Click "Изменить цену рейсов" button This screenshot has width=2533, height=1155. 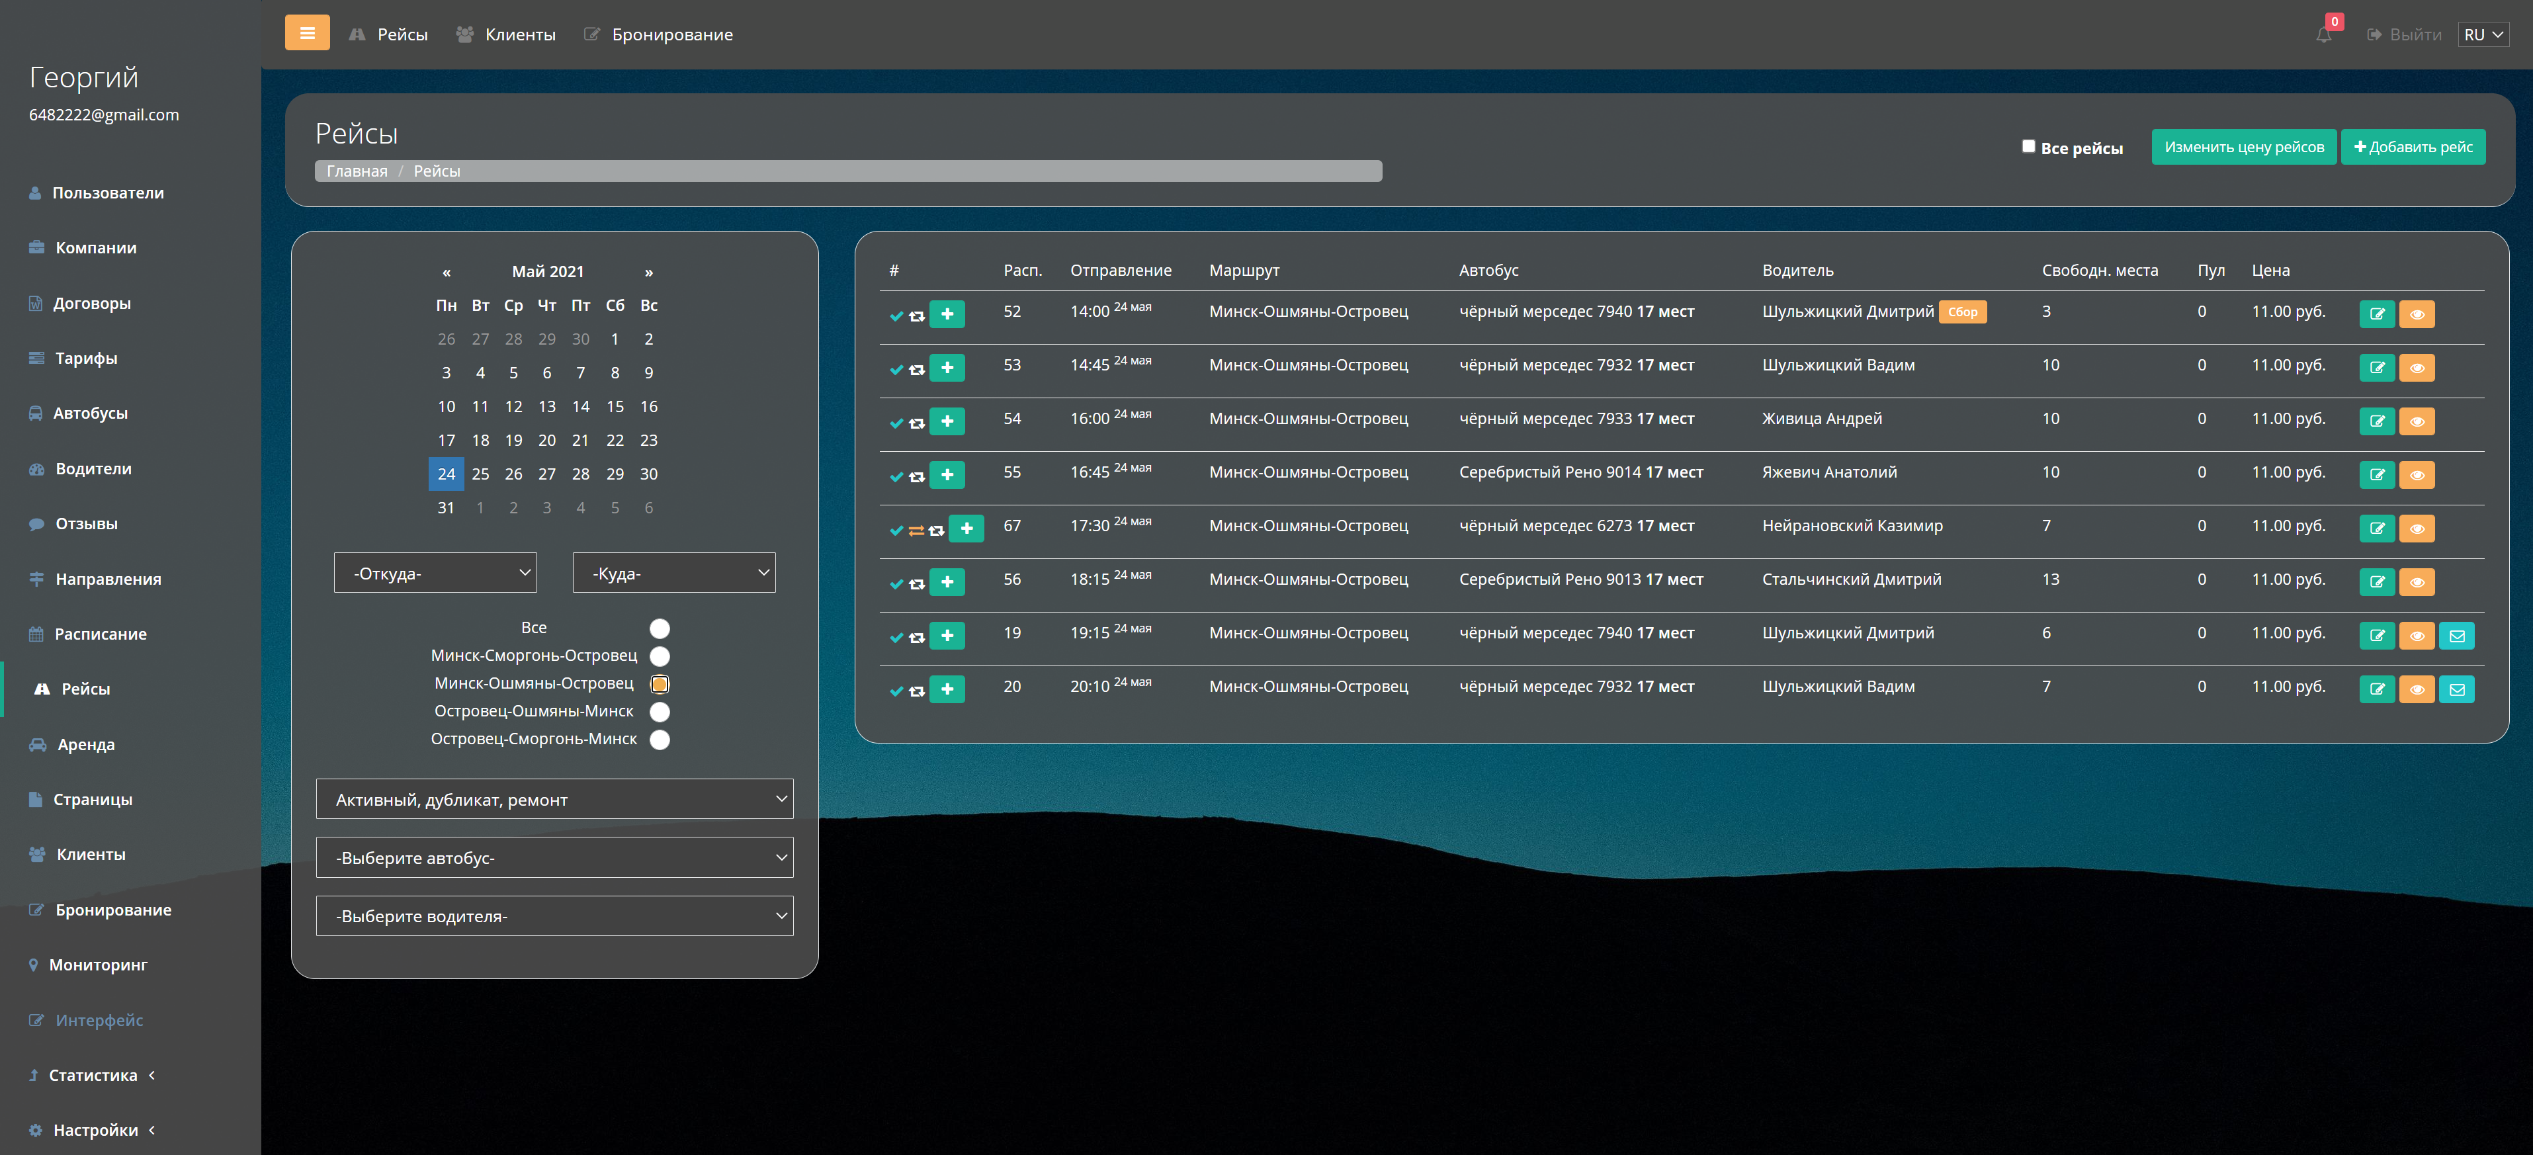(2243, 148)
